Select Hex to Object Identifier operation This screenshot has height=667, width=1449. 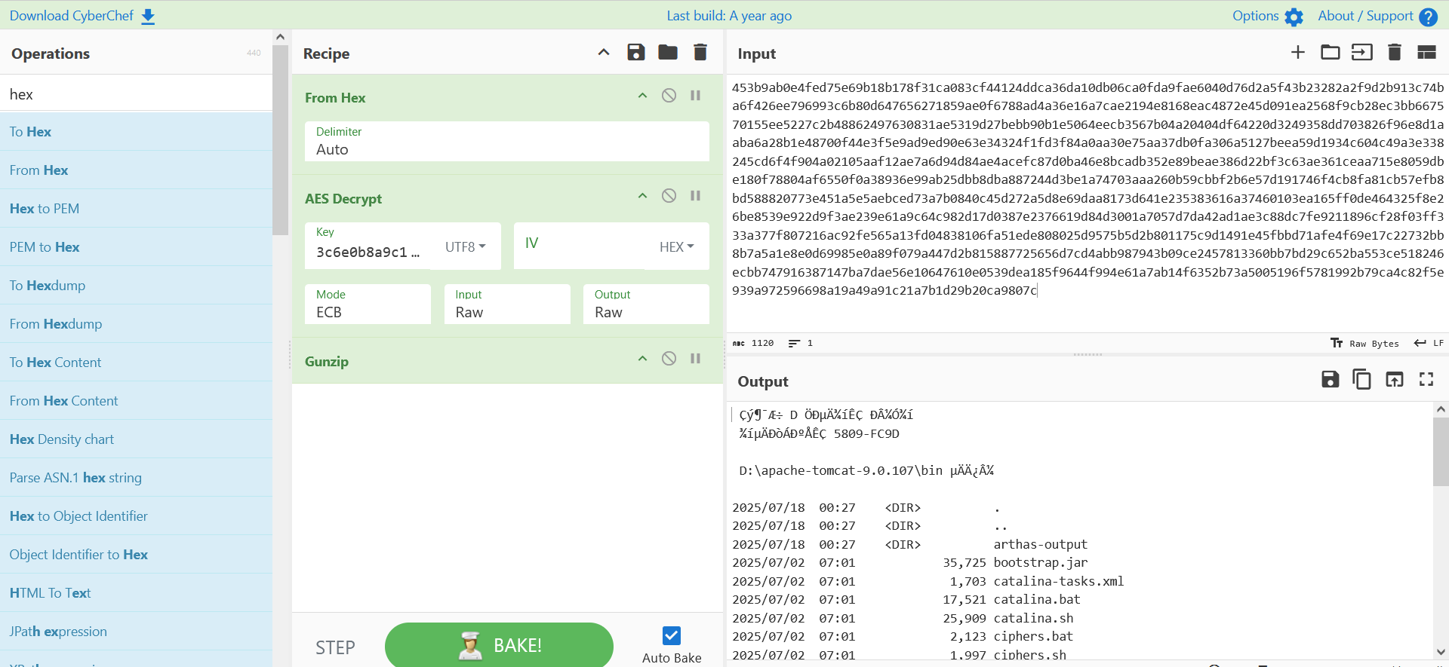tap(136, 516)
